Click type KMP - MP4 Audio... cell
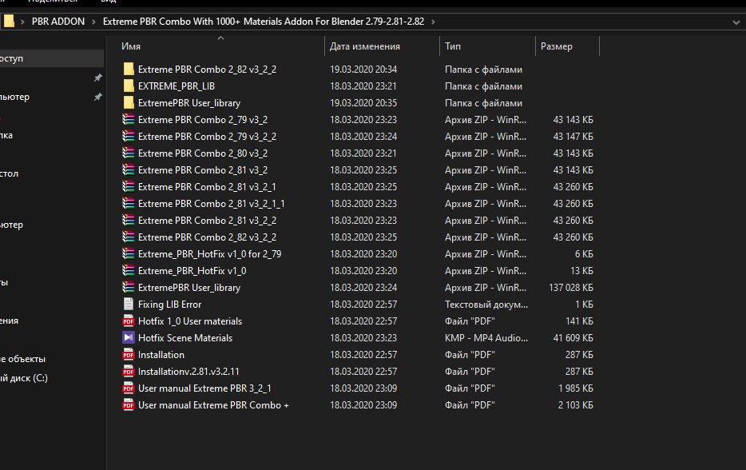This screenshot has height=470, width=746. pos(486,337)
